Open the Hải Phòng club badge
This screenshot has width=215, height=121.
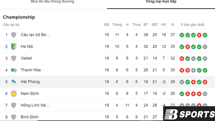tap(14, 82)
